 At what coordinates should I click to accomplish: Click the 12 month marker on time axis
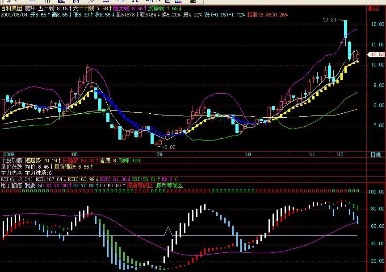[x=340, y=154]
